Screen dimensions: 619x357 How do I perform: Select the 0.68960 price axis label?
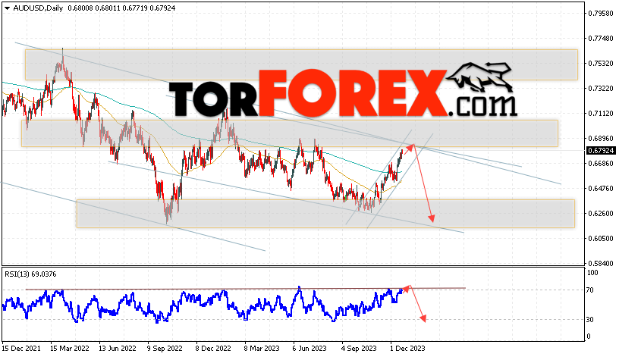(x=601, y=139)
